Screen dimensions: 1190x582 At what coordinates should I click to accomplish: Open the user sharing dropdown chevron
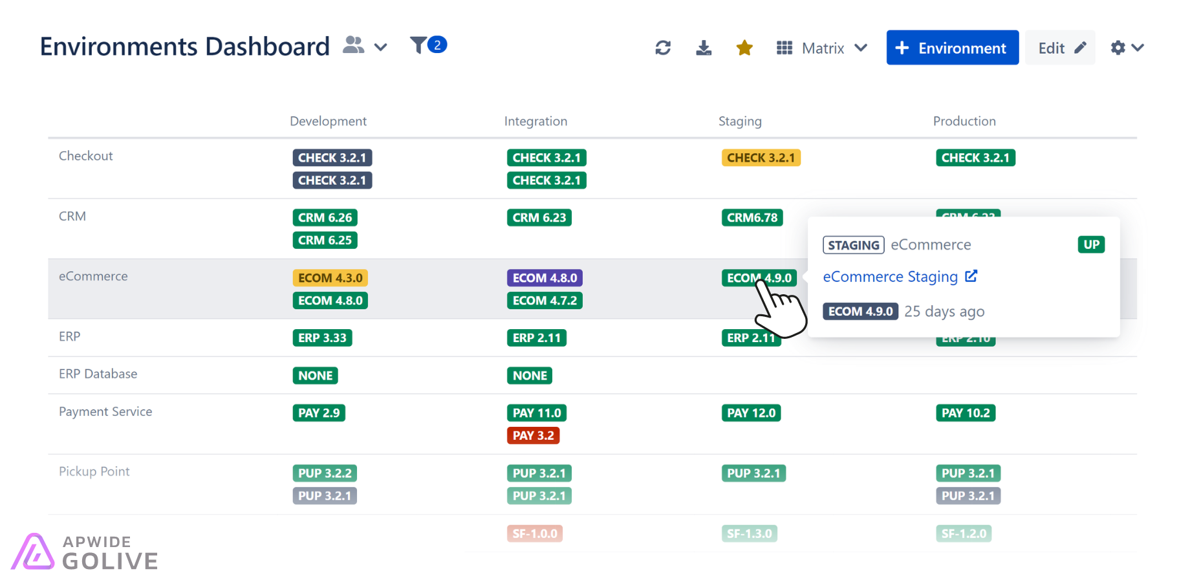pos(381,47)
